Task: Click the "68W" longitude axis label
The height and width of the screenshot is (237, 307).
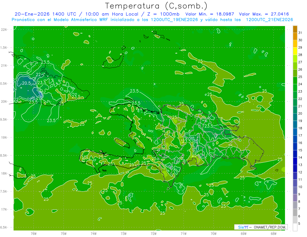Action: [273, 233]
